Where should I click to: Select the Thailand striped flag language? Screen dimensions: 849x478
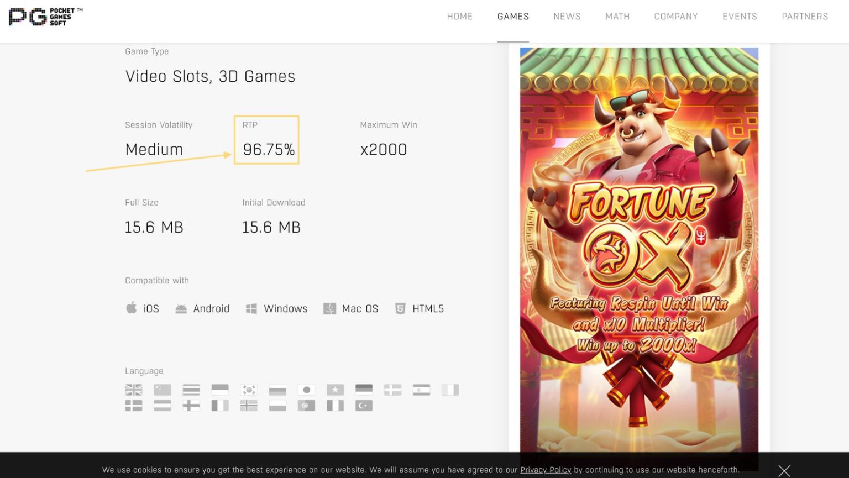pos(191,390)
